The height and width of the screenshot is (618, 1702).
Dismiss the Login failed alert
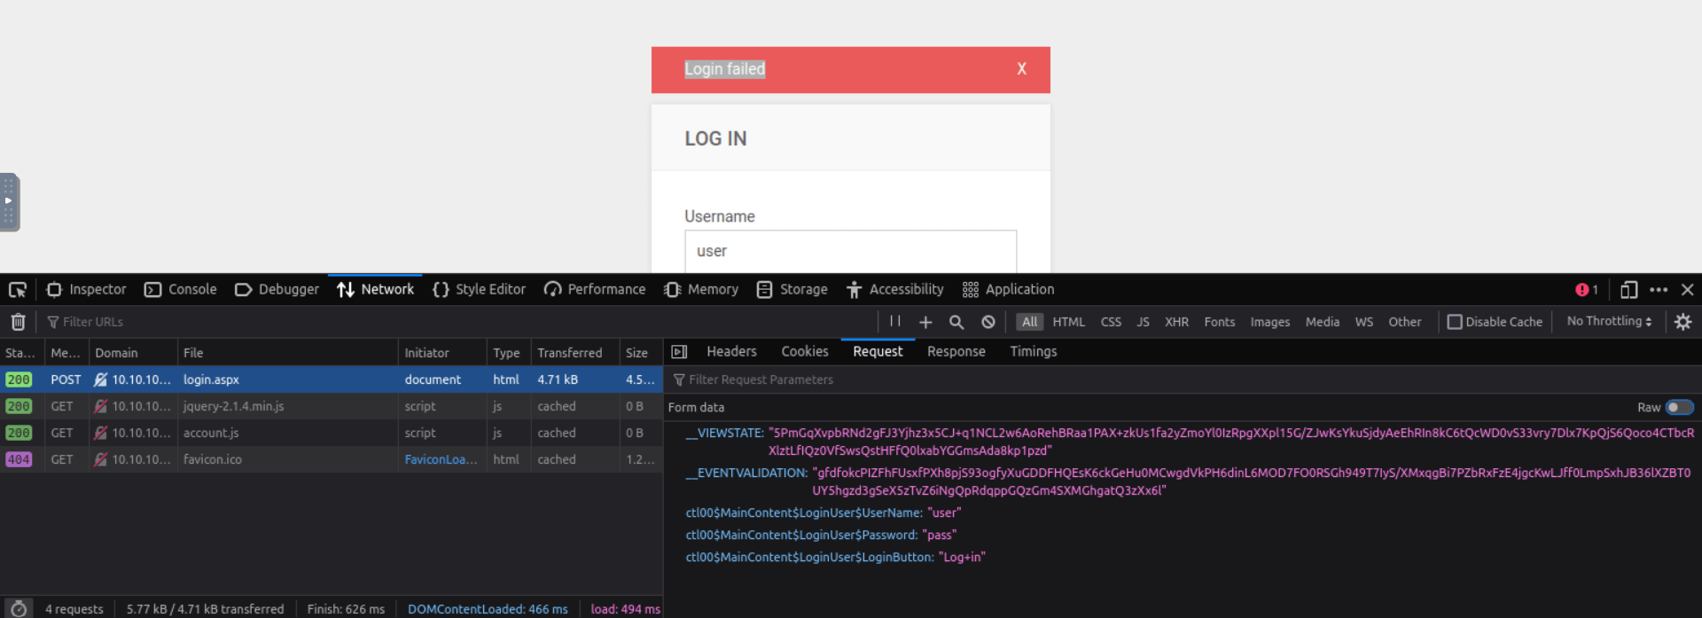(1021, 69)
